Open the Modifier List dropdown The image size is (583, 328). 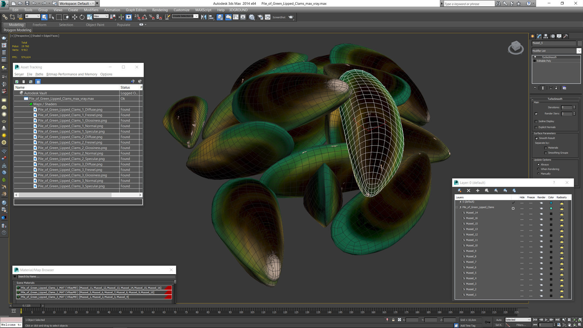[579, 51]
